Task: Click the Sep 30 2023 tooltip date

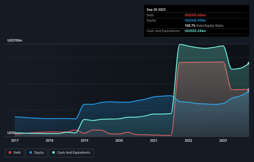Action: (x=156, y=10)
